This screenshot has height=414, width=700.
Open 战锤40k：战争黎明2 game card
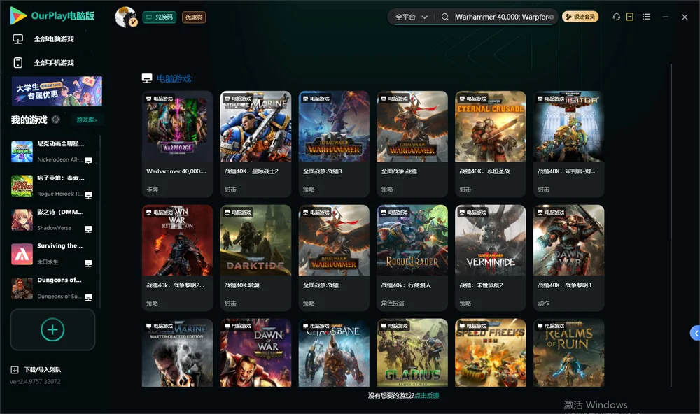click(x=177, y=258)
